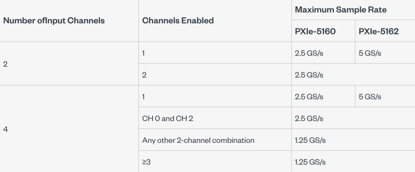Click 2.5 GS/s beside Channels Enabled 2
415x172 pixels.
[x=309, y=75]
